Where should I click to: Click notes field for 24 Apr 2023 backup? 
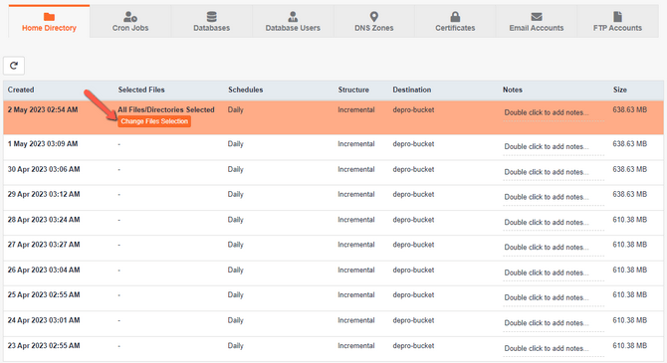coord(554,323)
